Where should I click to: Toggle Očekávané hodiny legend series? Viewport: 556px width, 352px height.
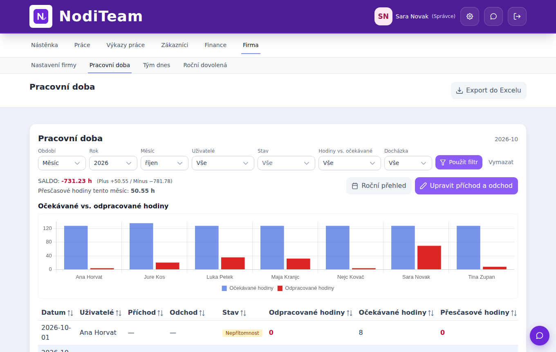[247, 288]
